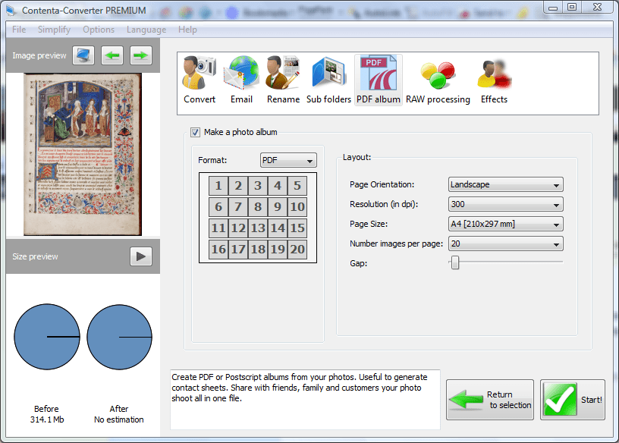619x443 pixels.
Task: Click cell 20 in layout grid
Action: (x=297, y=249)
